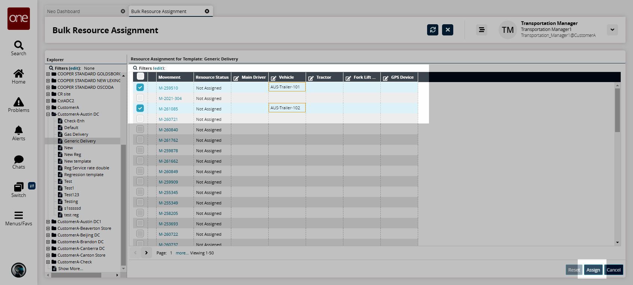Click the Assign button
633x285 pixels.
(x=593, y=270)
